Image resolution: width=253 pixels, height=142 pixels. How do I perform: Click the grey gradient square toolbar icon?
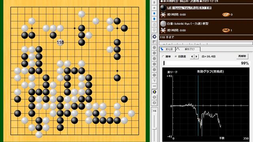155,42
